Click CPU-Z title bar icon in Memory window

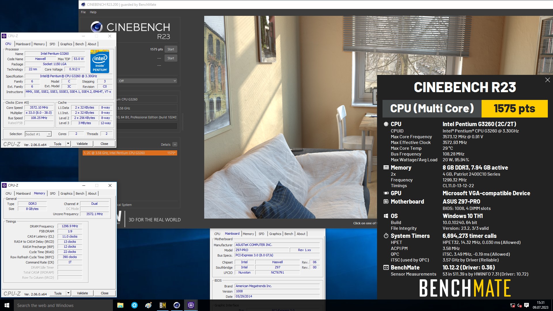[x=4, y=185]
